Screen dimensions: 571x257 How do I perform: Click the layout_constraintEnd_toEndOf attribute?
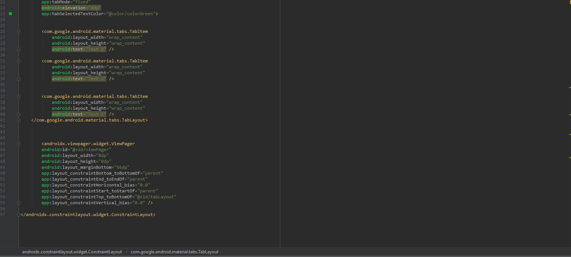coord(83,179)
